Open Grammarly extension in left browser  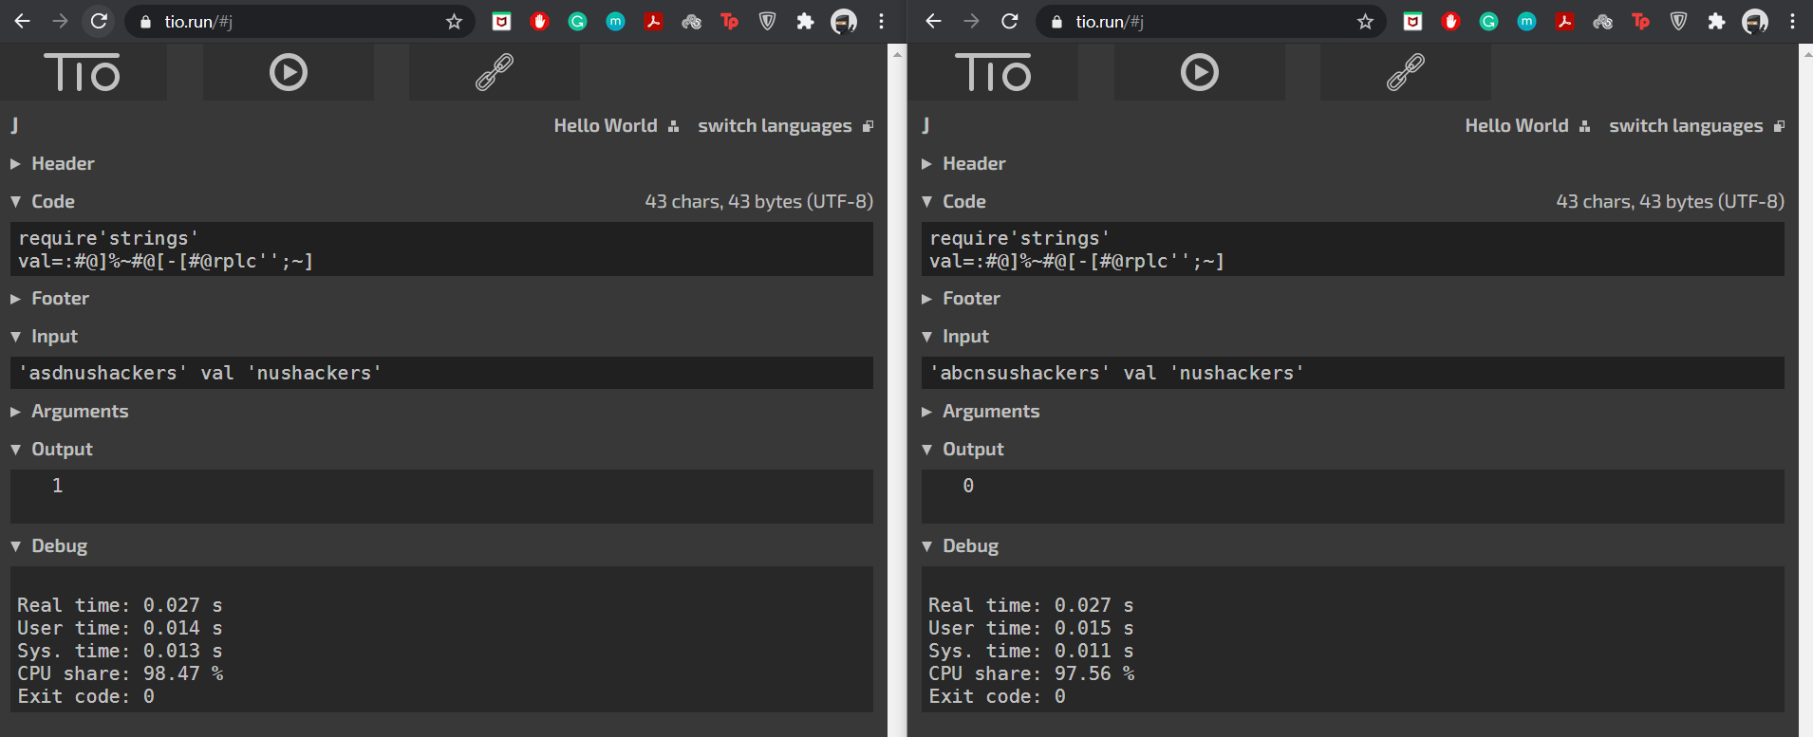[577, 21]
